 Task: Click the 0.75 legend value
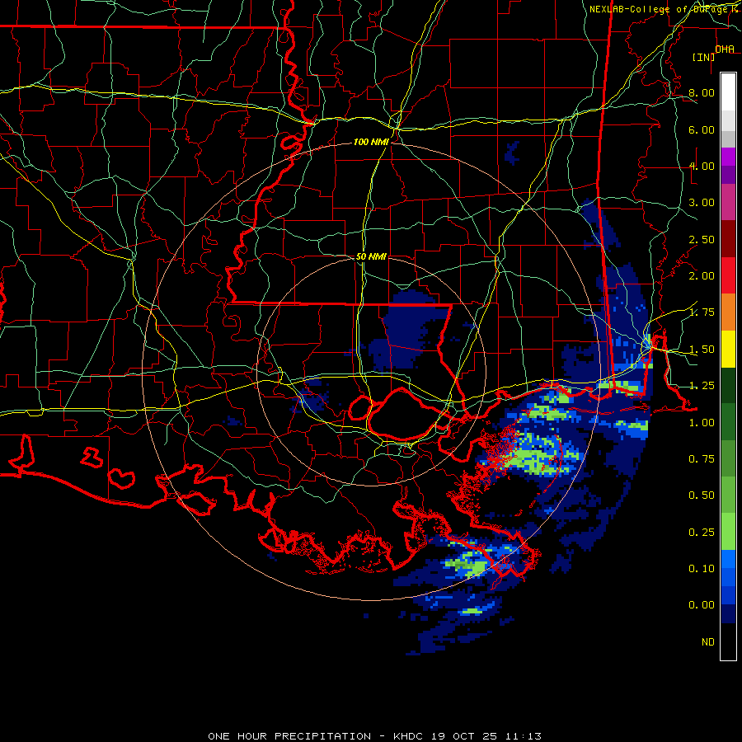pyautogui.click(x=702, y=459)
